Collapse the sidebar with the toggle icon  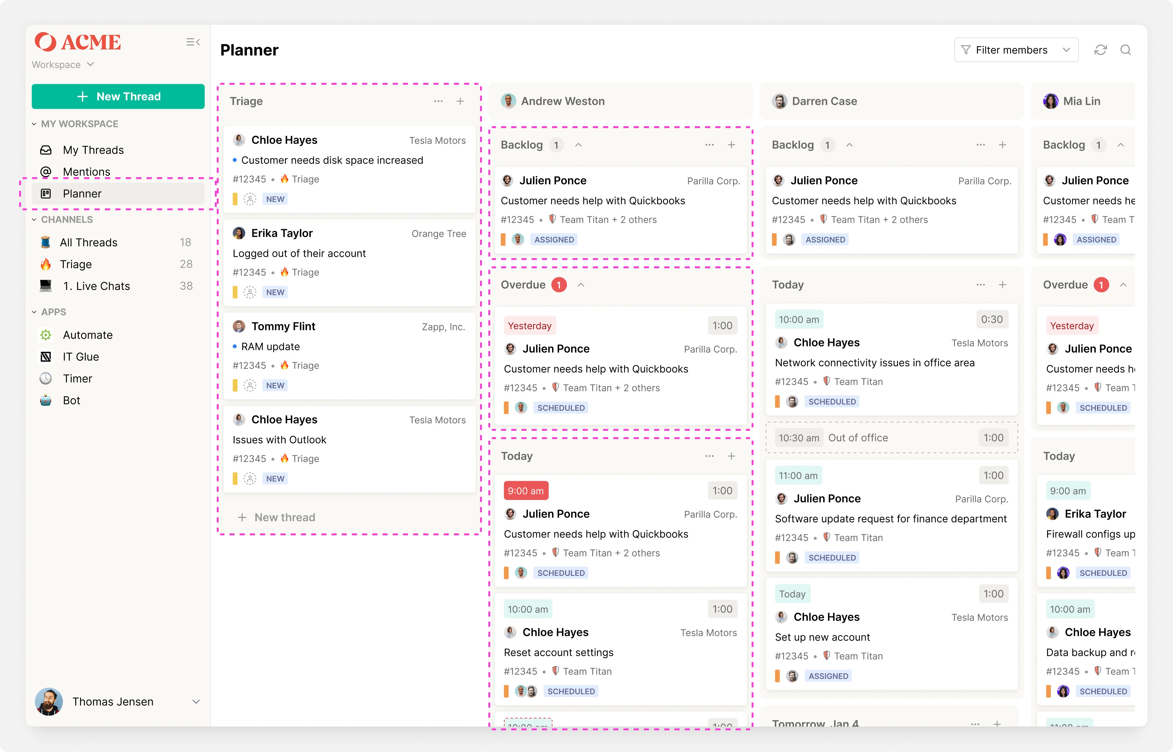[x=193, y=42]
